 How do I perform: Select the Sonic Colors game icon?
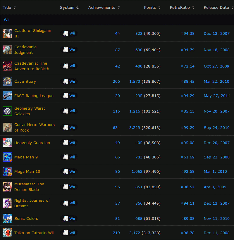(7, 219)
